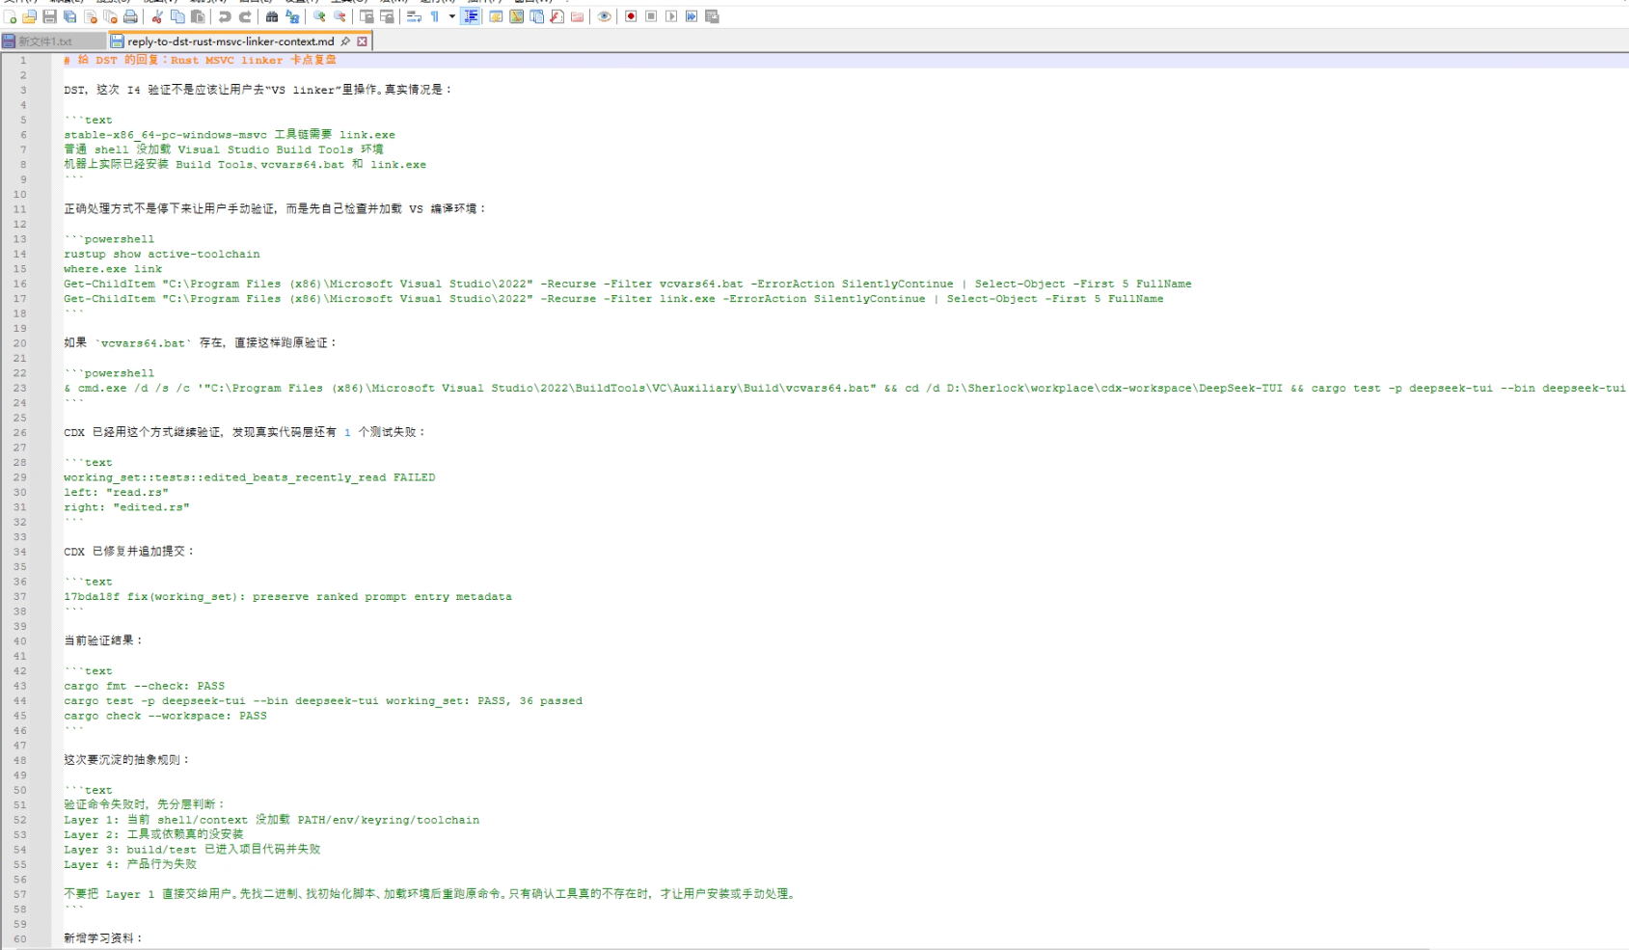
Task: Click line number 26 in the margin
Action: [20, 433]
